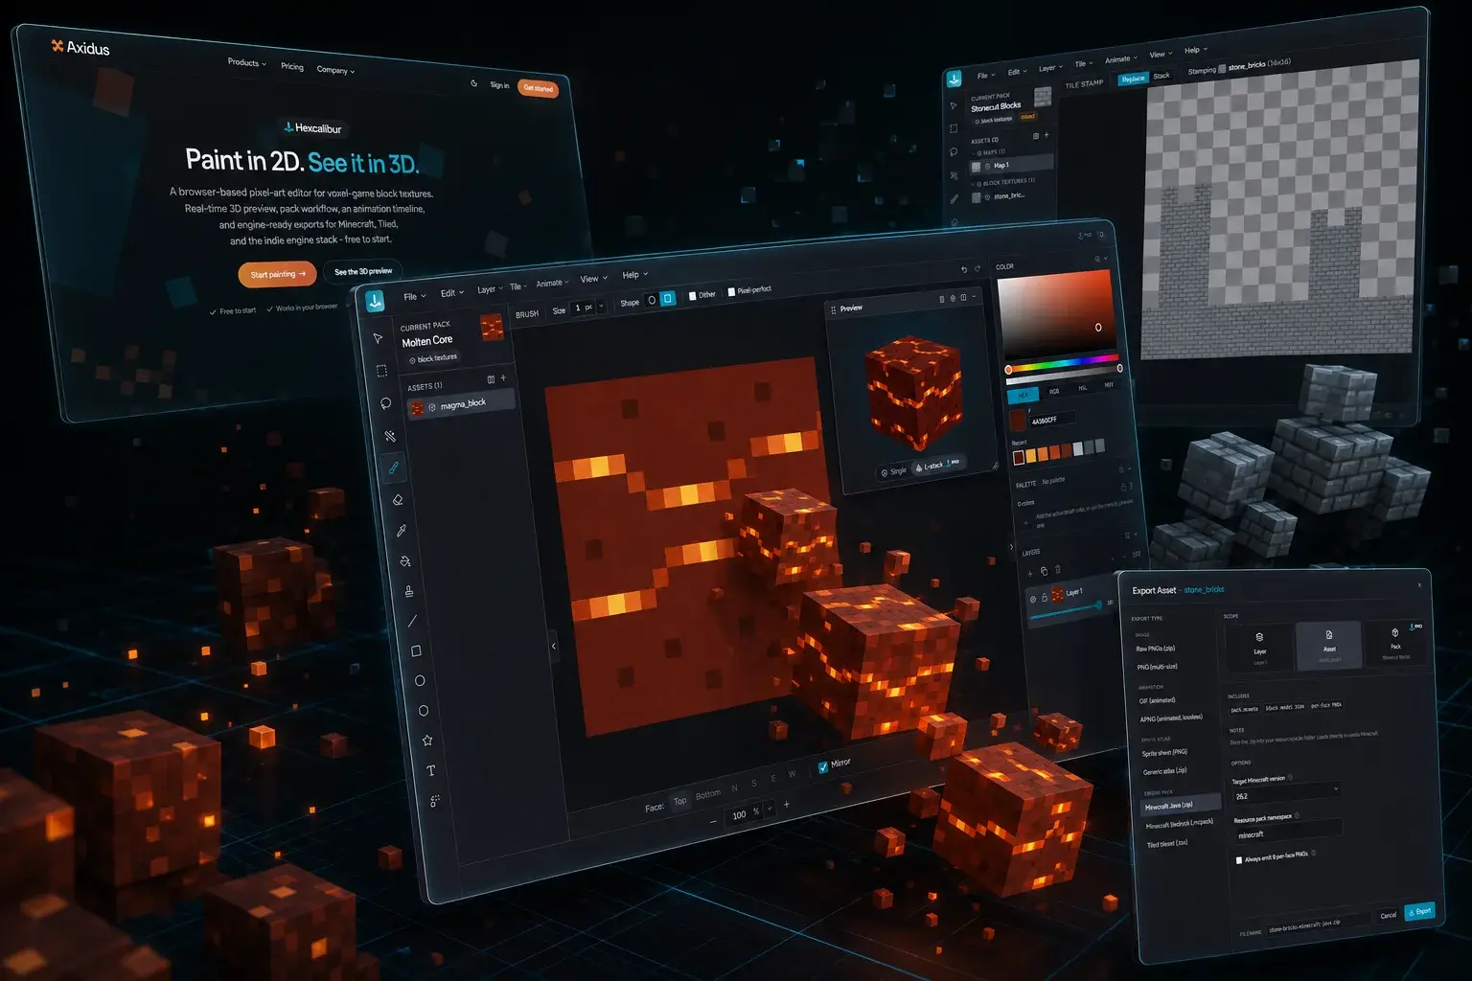Screen dimensions: 1472x981
Task: Select the RGB color mode tab
Action: click(1054, 391)
